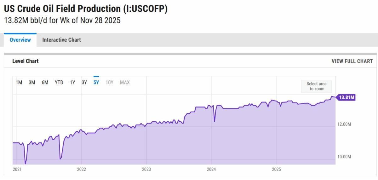Screen dimensions: 378x180
Task: Set chart range to 6M
Action: click(x=45, y=83)
